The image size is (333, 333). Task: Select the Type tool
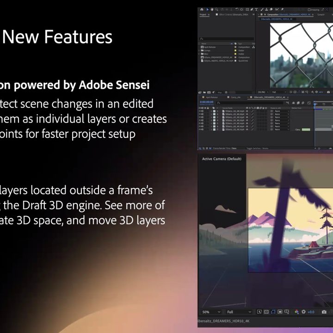(x=256, y=9)
